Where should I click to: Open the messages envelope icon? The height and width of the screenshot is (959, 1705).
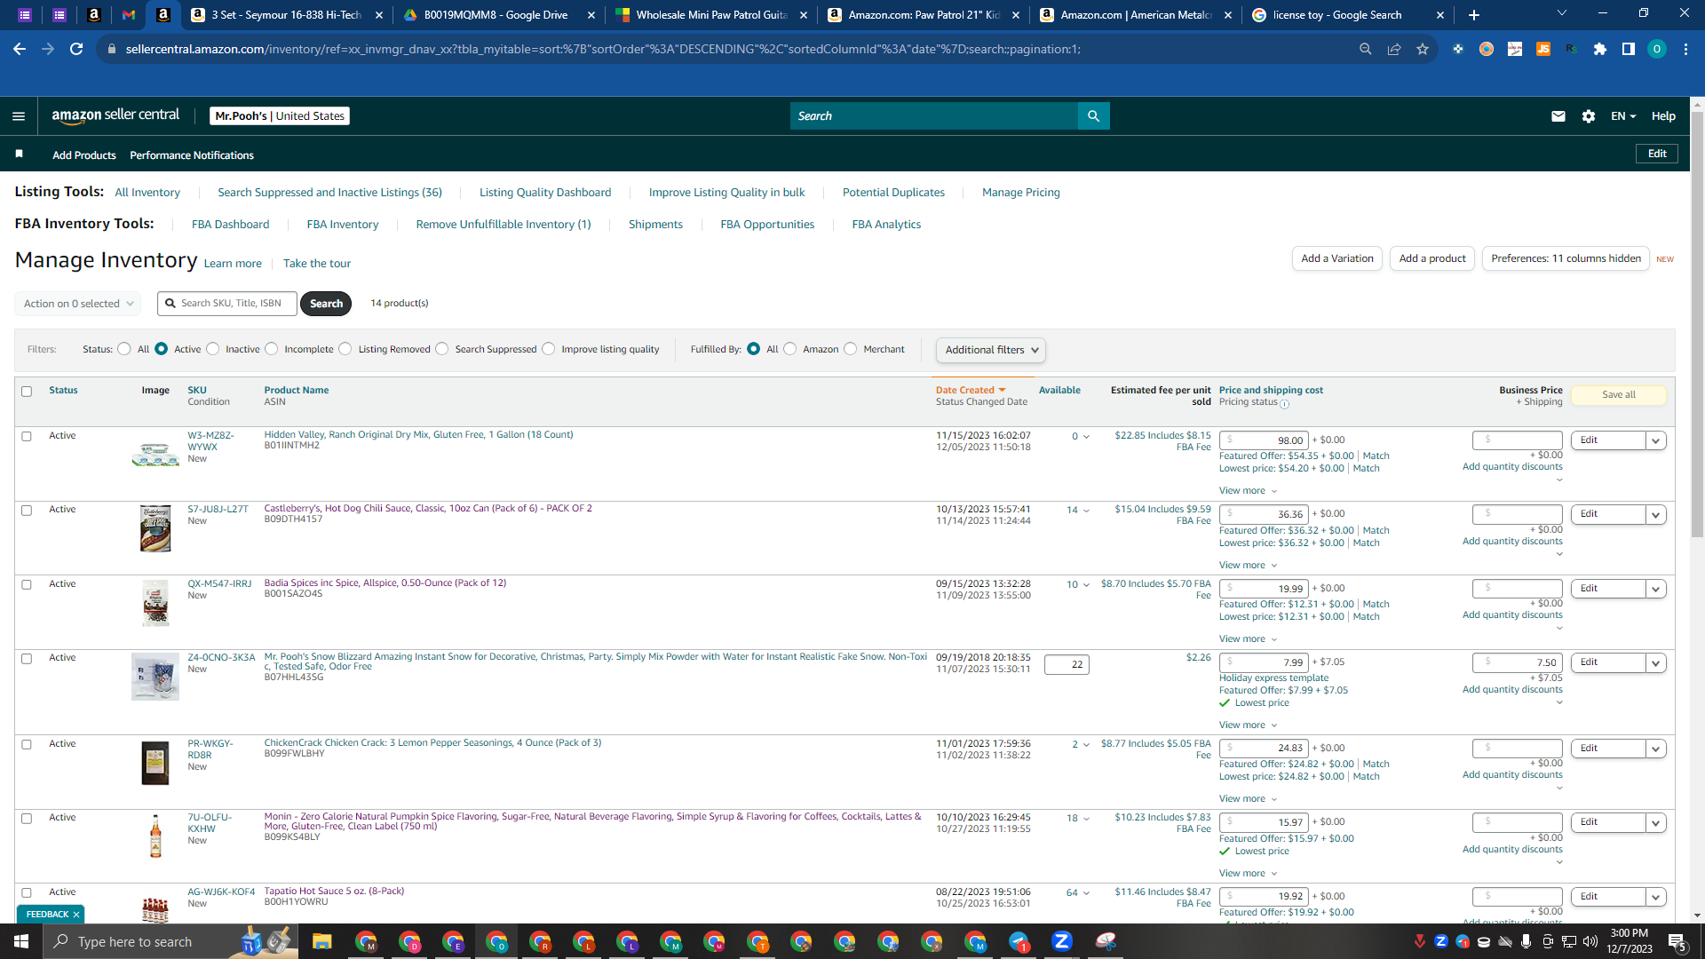click(x=1558, y=116)
